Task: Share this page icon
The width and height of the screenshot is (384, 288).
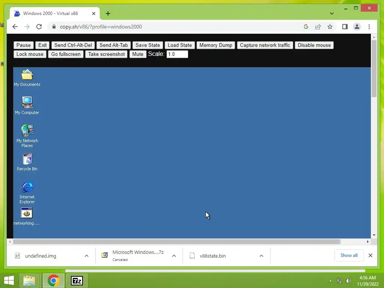Action: point(318,27)
